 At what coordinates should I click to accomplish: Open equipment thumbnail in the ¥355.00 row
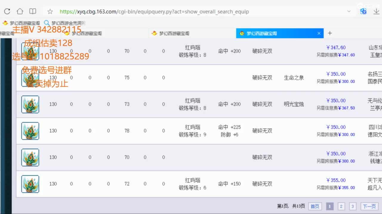click(x=30, y=184)
